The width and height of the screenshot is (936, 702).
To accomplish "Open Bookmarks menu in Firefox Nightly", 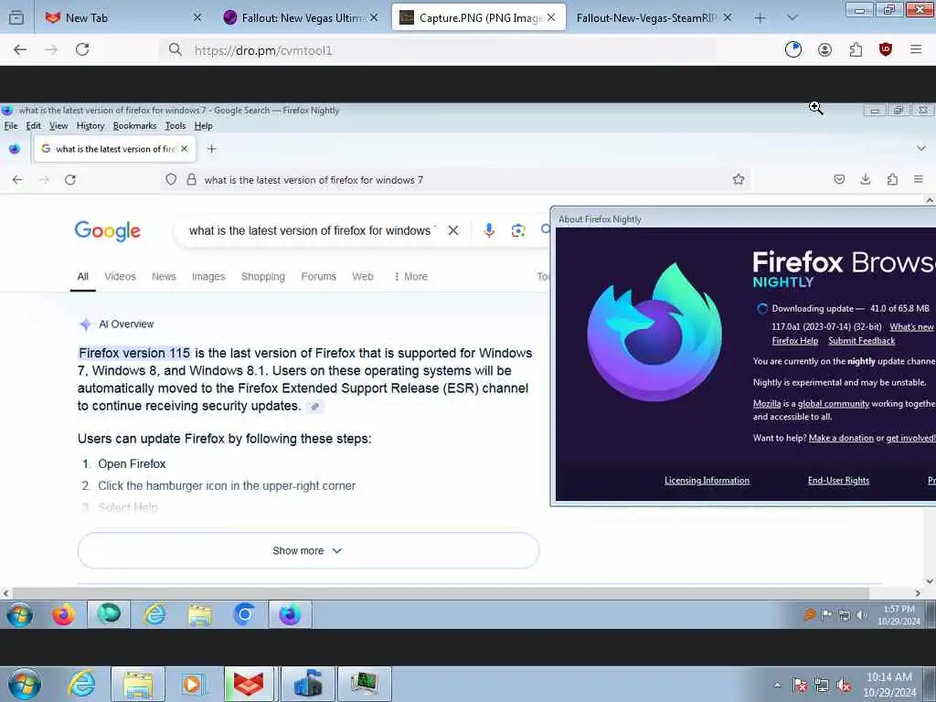I will pyautogui.click(x=135, y=126).
